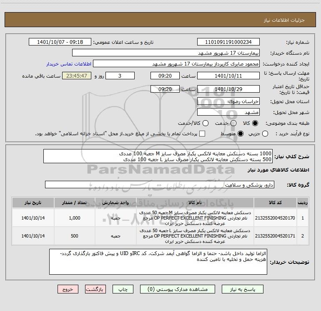Select the خدمت radio button
321x311 pixels.
click(233, 123)
